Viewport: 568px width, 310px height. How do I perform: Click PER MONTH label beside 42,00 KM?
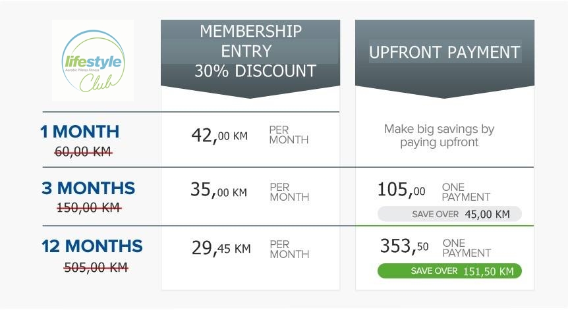(289, 135)
